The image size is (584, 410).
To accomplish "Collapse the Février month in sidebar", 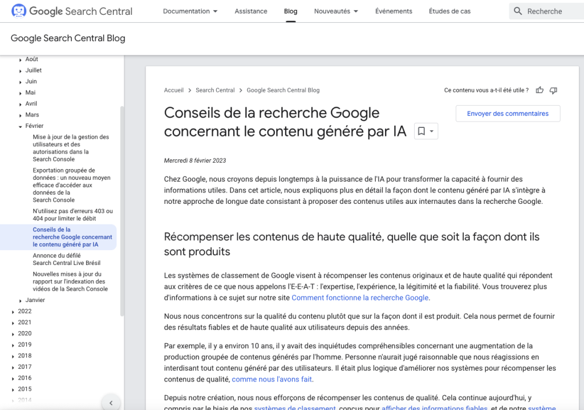I will [x=20, y=127].
